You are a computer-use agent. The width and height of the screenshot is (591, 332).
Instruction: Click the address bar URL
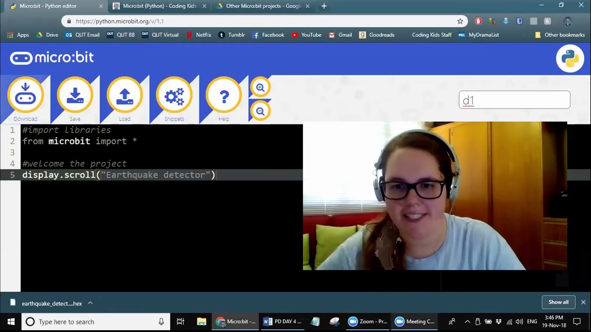pyautogui.click(x=120, y=21)
